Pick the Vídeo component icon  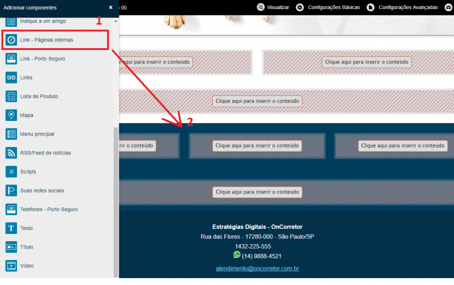pos(11,266)
